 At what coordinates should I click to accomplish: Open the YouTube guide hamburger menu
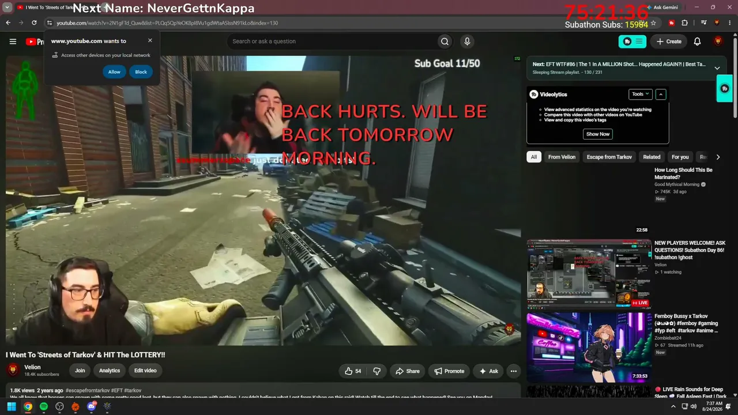pos(13,41)
